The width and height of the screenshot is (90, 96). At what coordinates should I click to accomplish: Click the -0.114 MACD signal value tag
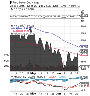tap(84, 86)
